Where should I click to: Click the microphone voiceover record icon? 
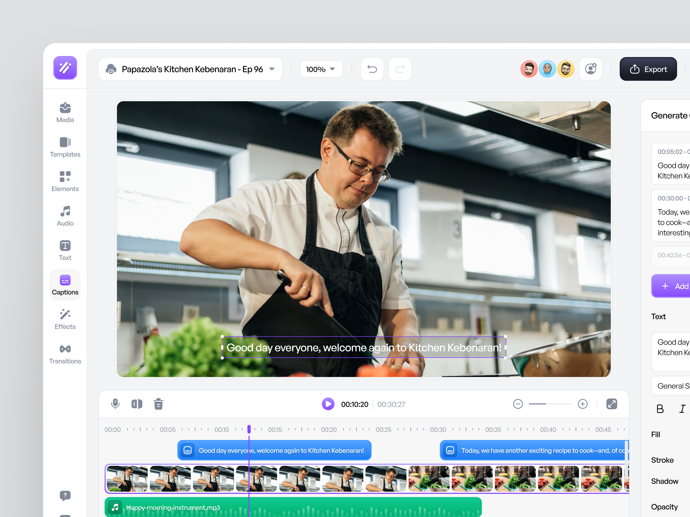[x=115, y=404]
